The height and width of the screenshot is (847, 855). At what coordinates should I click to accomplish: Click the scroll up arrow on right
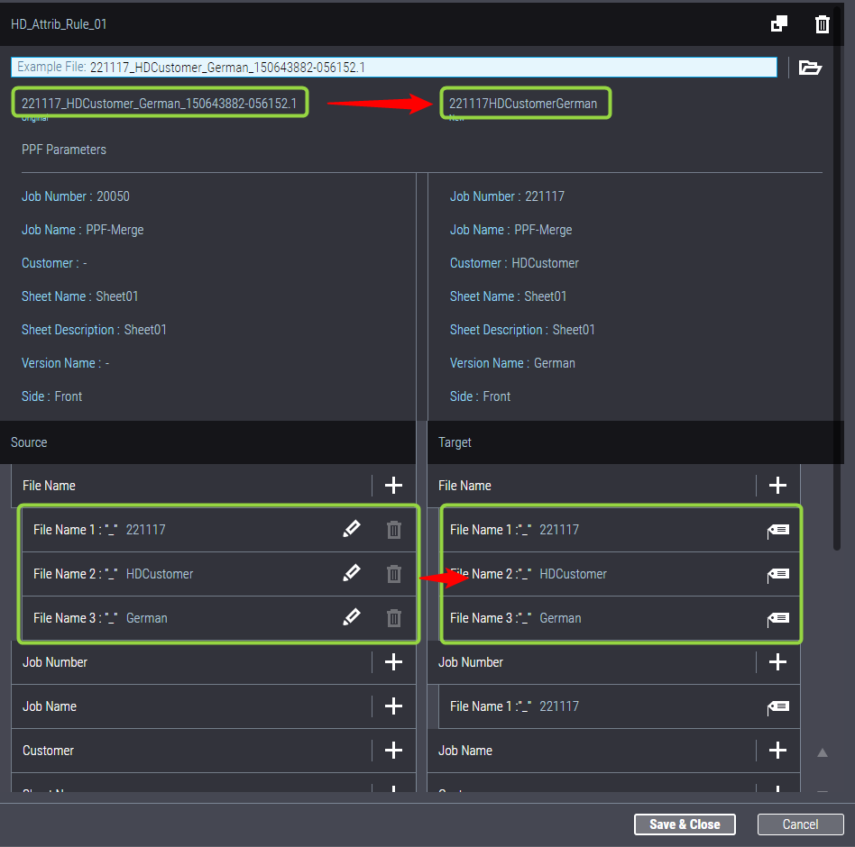pyautogui.click(x=822, y=752)
